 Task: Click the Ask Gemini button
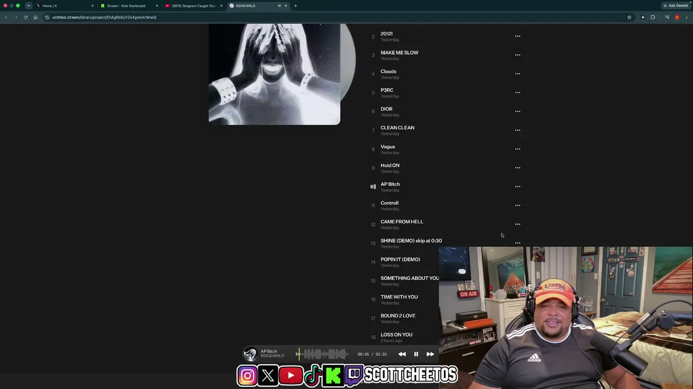(676, 6)
